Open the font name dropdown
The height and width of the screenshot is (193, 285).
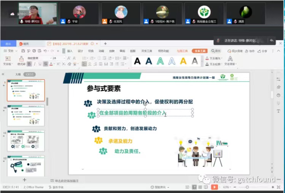coord(48,58)
